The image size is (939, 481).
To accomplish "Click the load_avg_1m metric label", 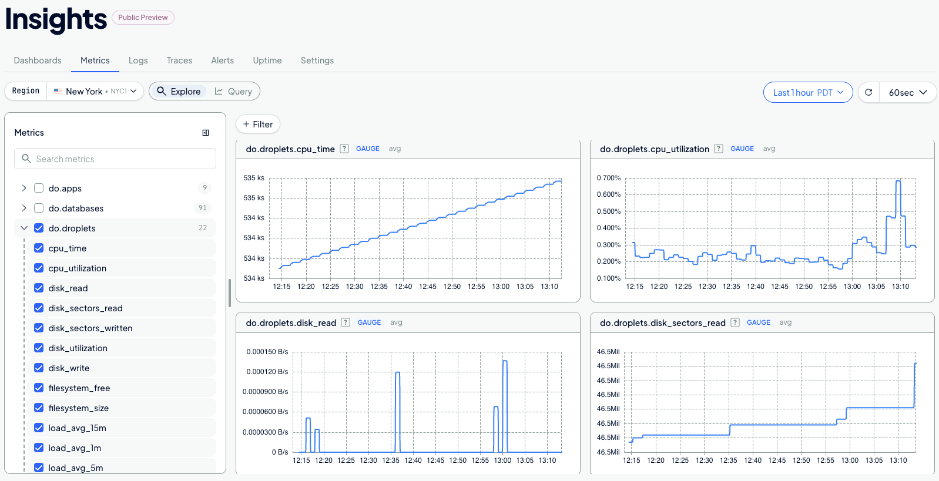I will coord(75,448).
